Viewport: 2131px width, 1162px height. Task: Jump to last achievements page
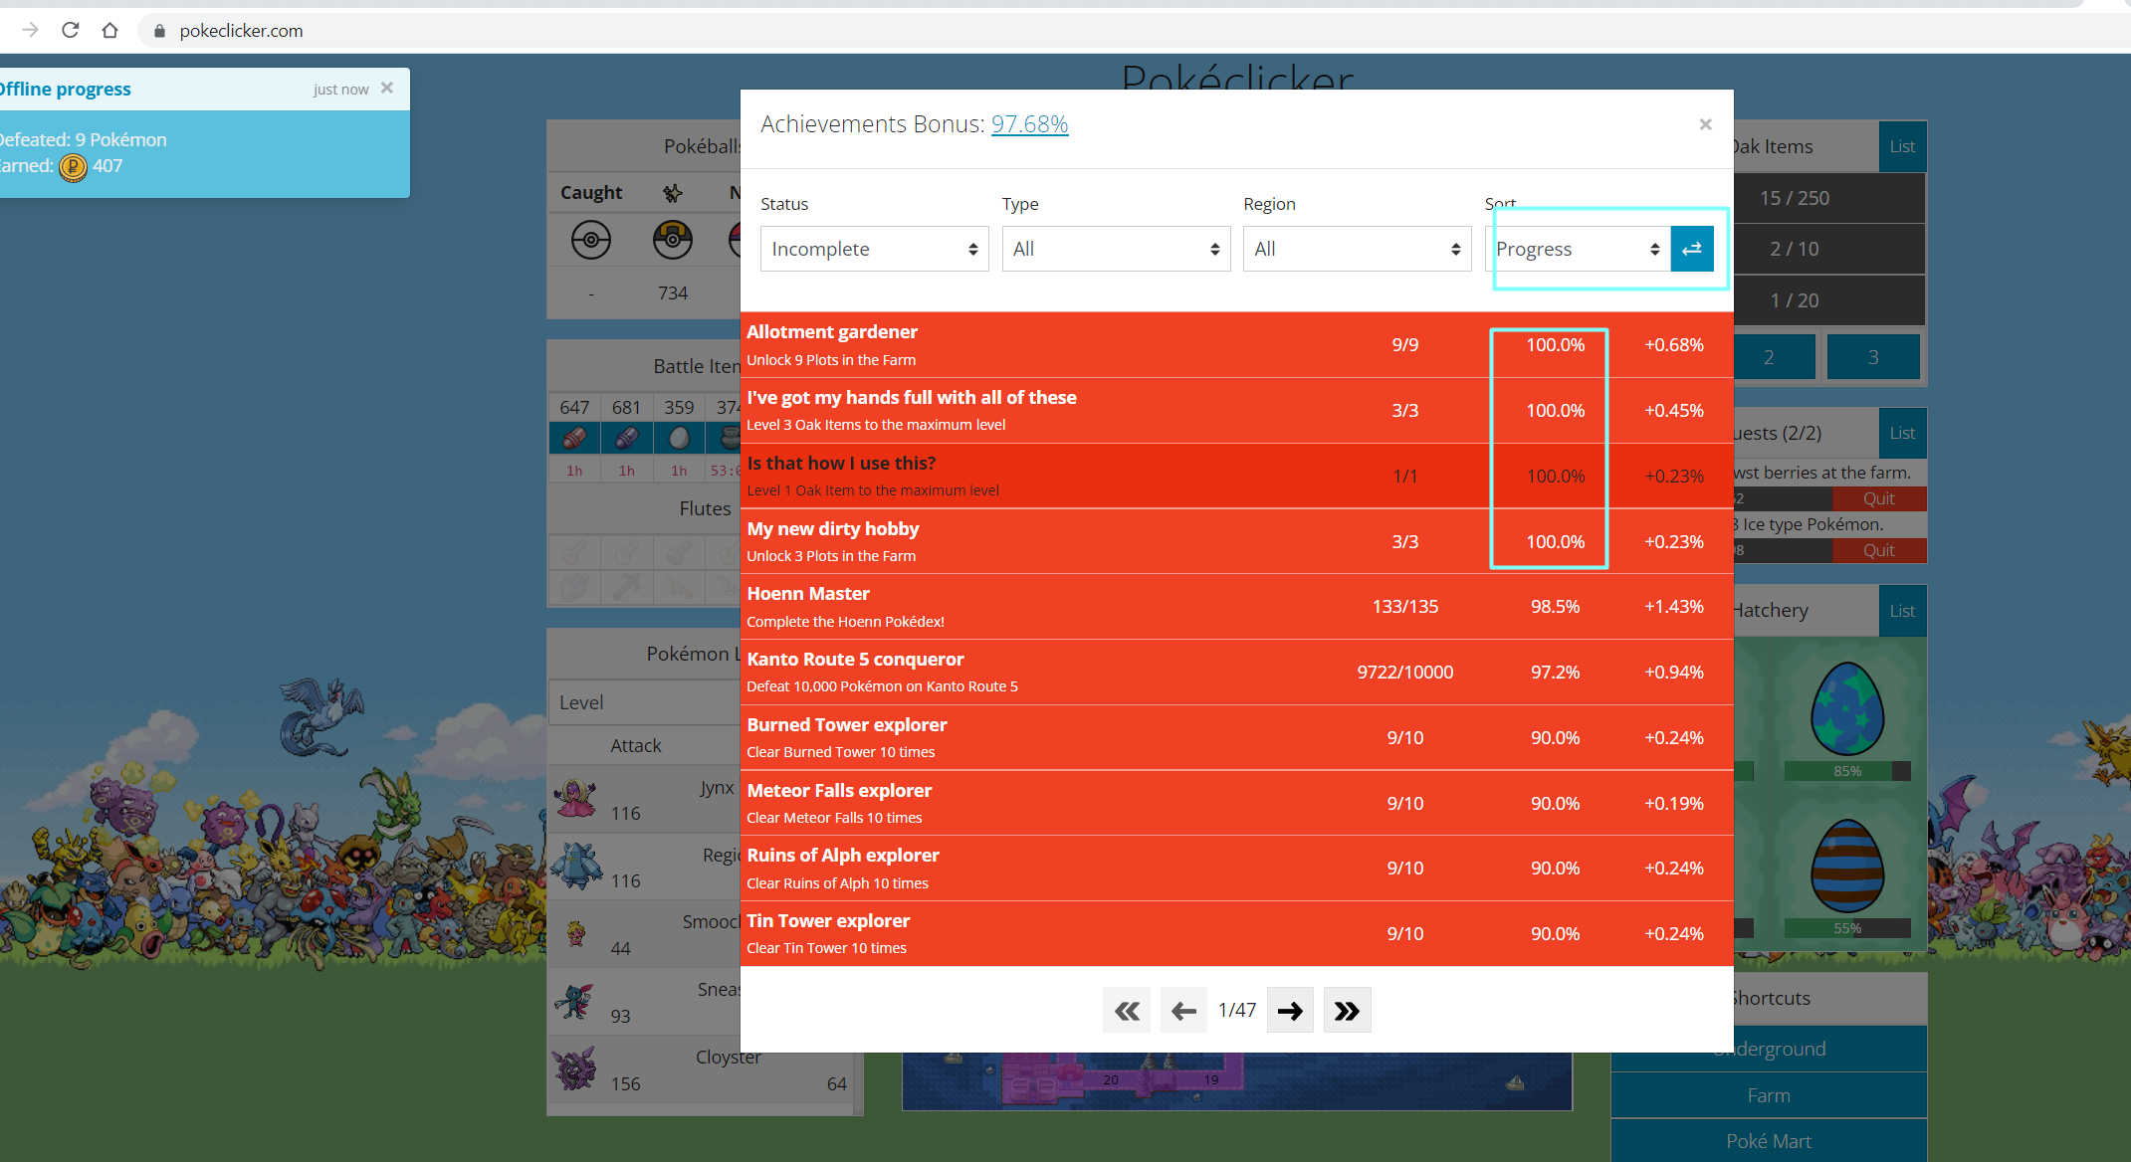pos(1347,1011)
